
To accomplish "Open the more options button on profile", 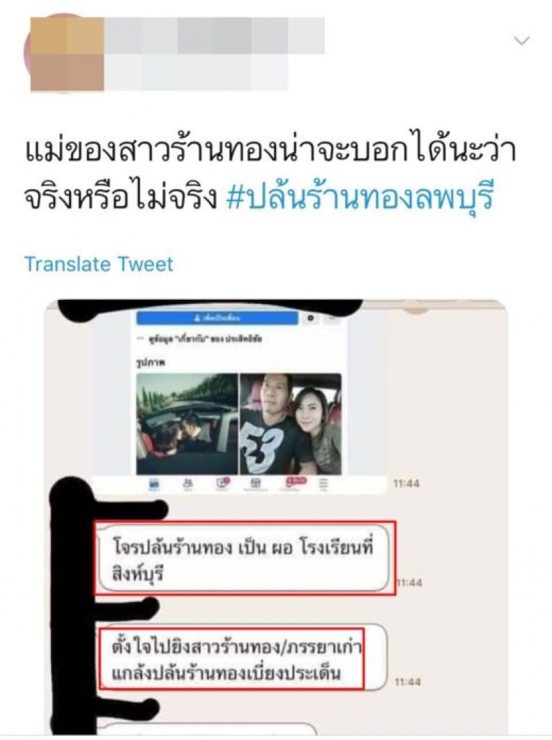I will coord(333,319).
